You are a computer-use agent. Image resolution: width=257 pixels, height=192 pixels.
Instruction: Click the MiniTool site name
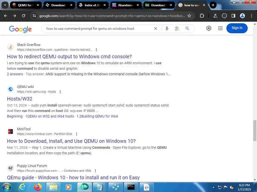coord(24,129)
